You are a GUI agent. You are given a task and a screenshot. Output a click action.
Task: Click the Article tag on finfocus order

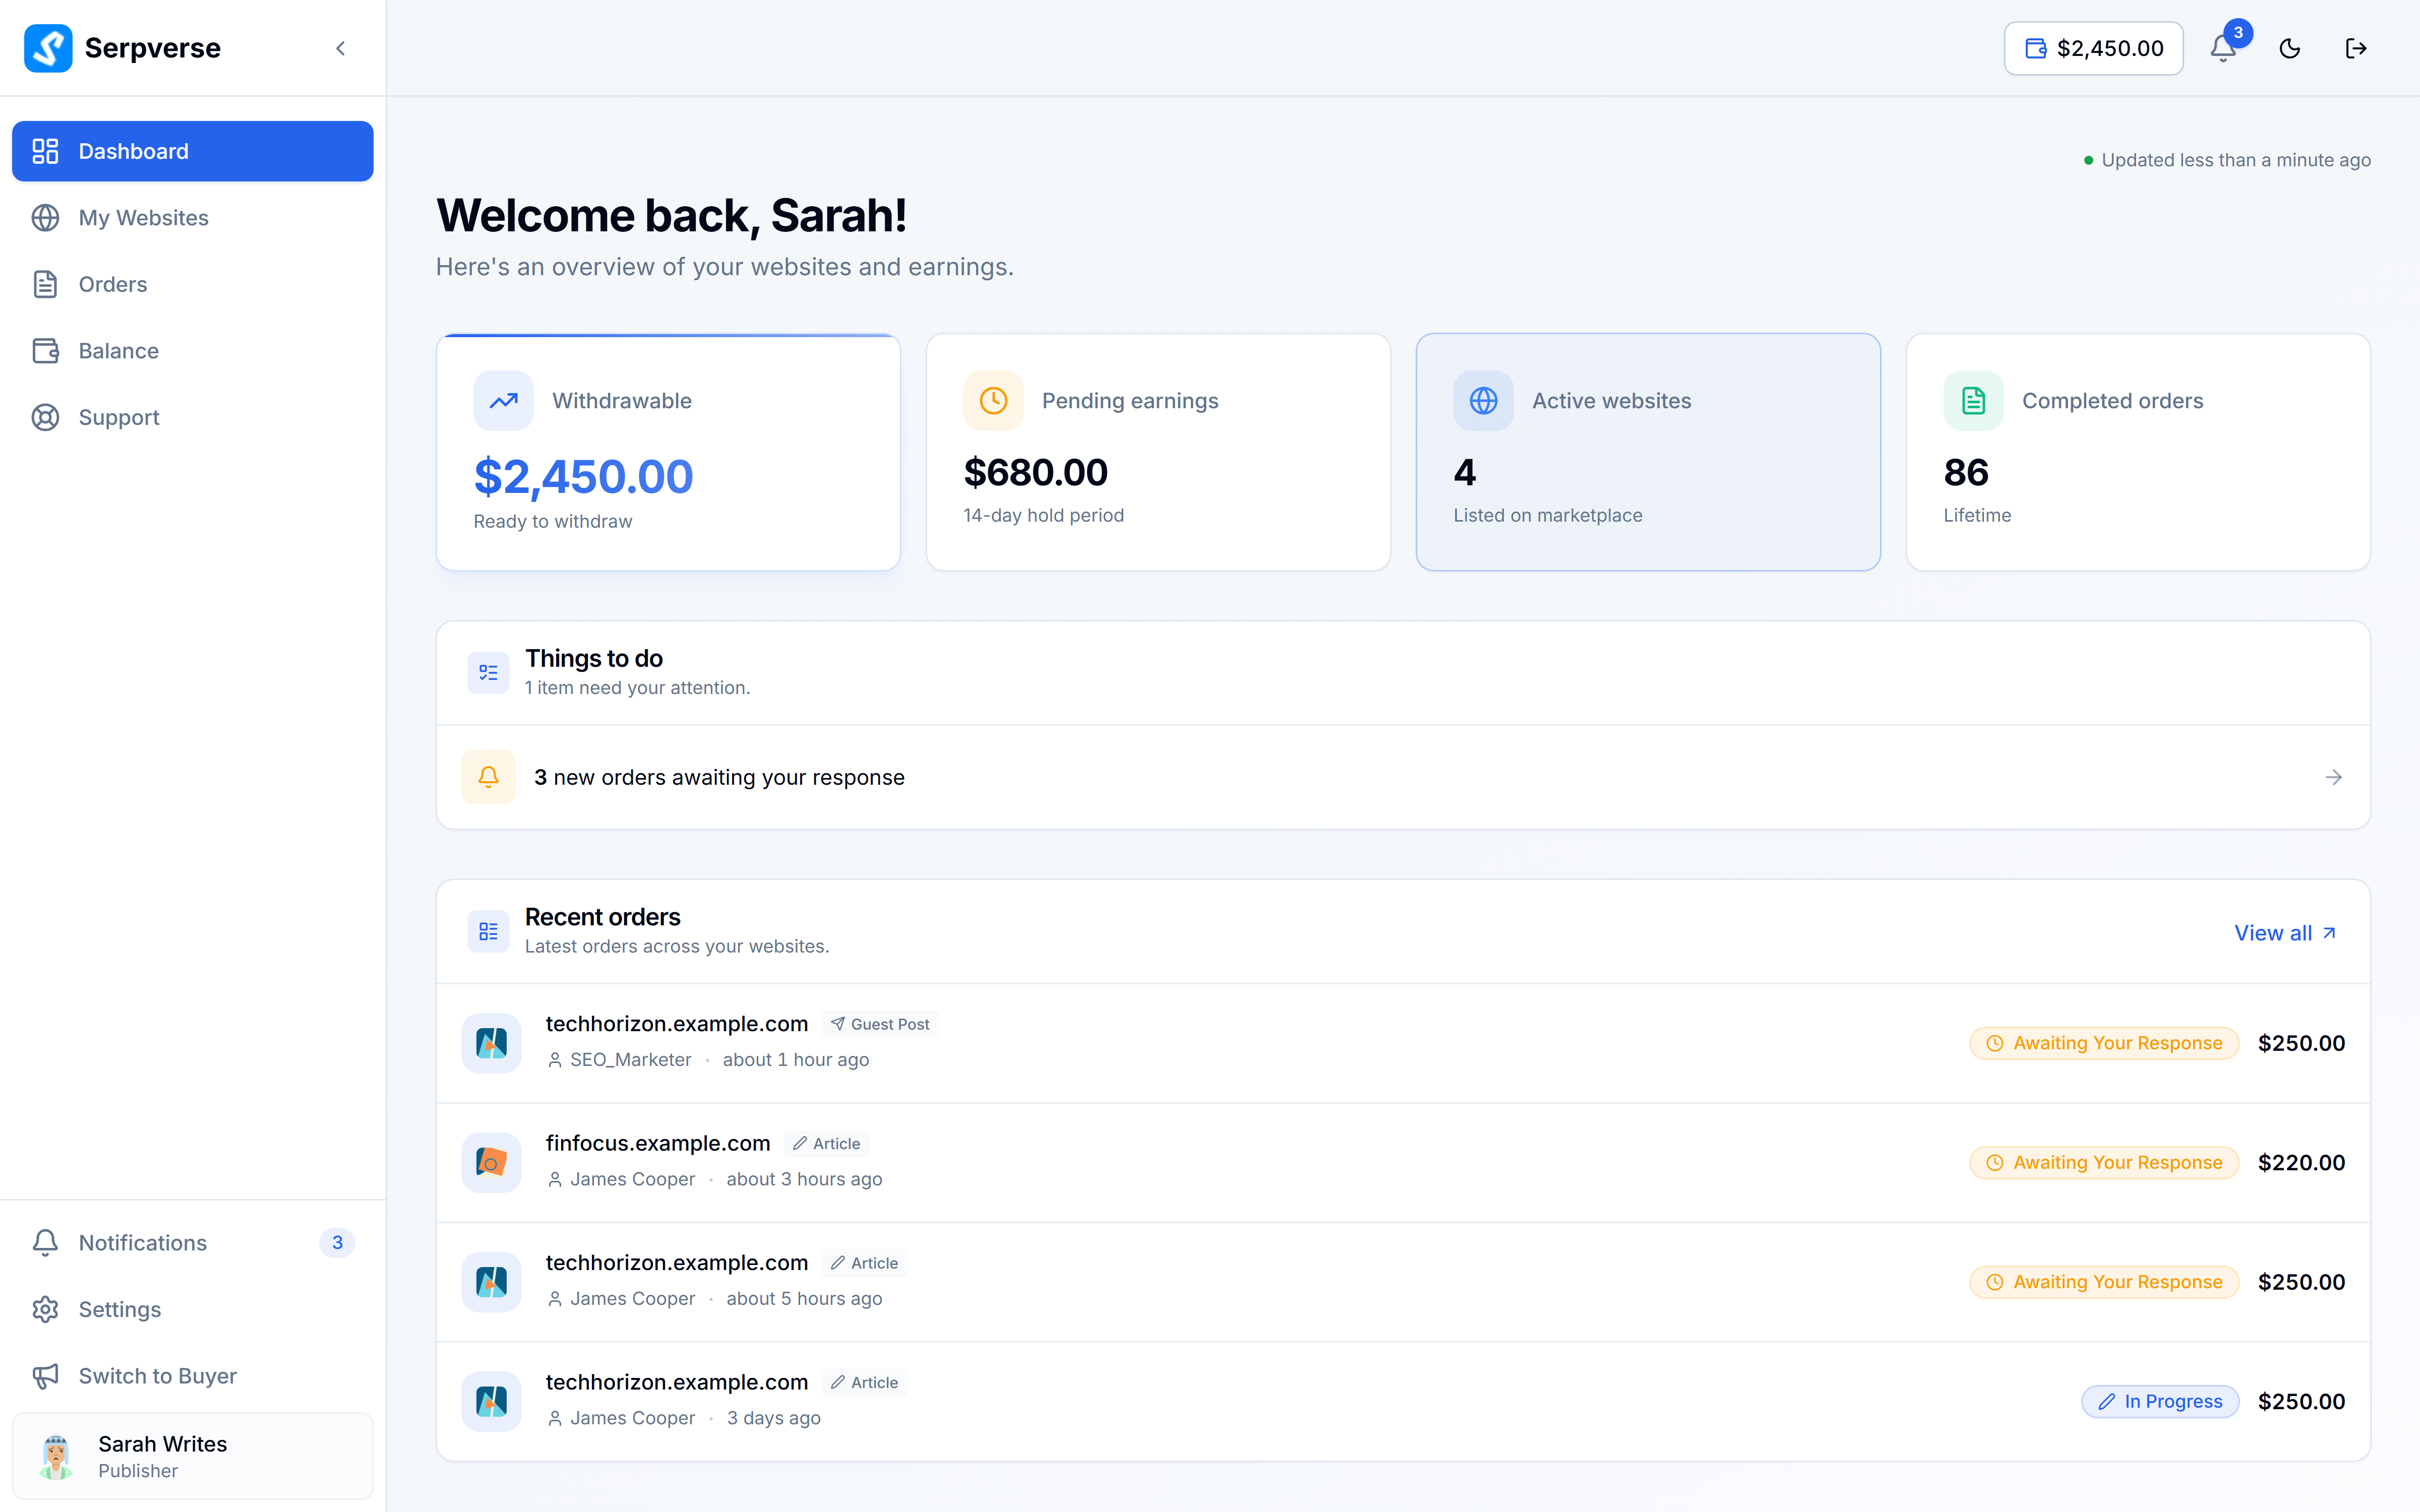coord(826,1143)
